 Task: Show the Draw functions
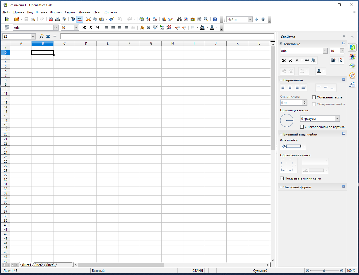(171, 19)
